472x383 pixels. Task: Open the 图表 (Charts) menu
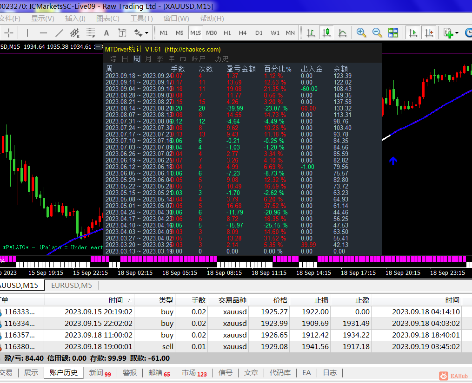[x=108, y=19]
